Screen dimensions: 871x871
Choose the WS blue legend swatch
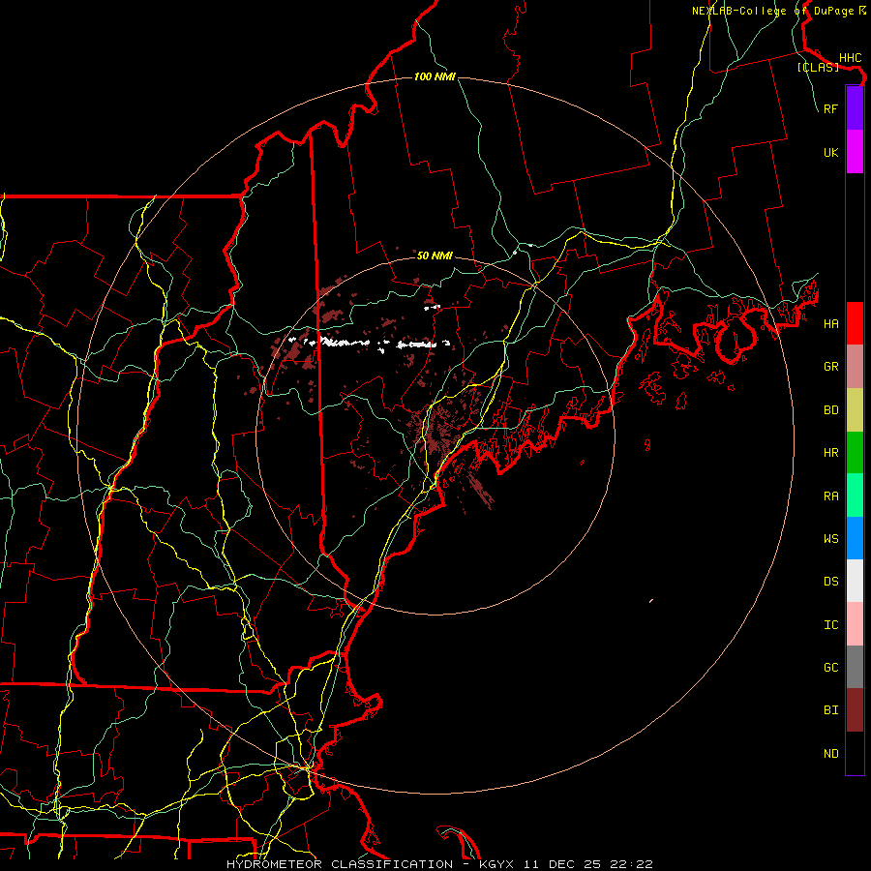[x=855, y=538]
